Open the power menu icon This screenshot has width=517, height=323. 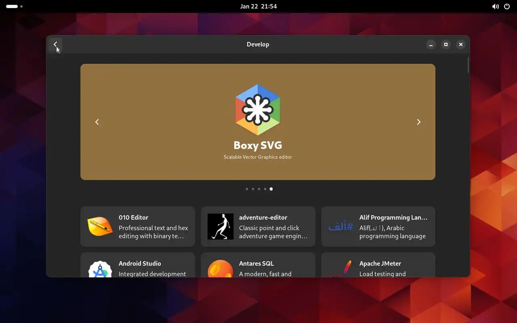[x=507, y=6]
